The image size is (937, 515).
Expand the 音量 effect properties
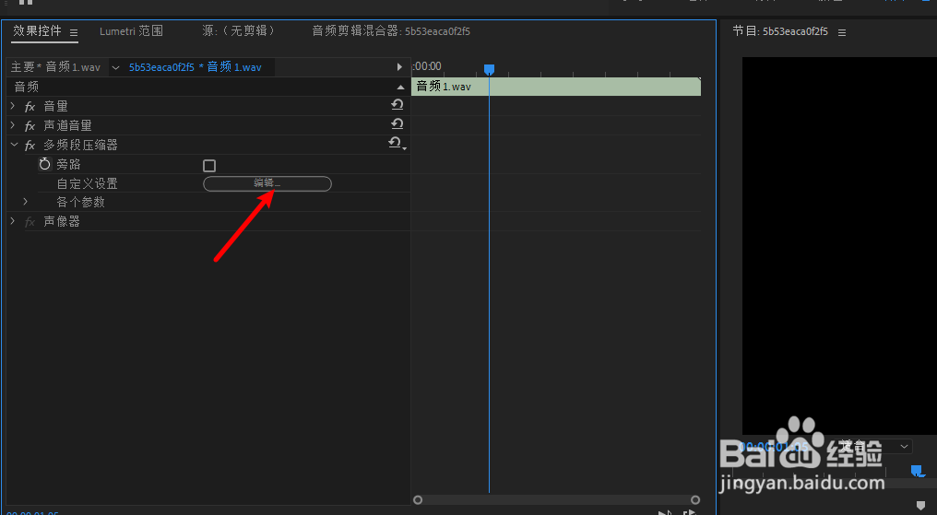click(x=13, y=106)
